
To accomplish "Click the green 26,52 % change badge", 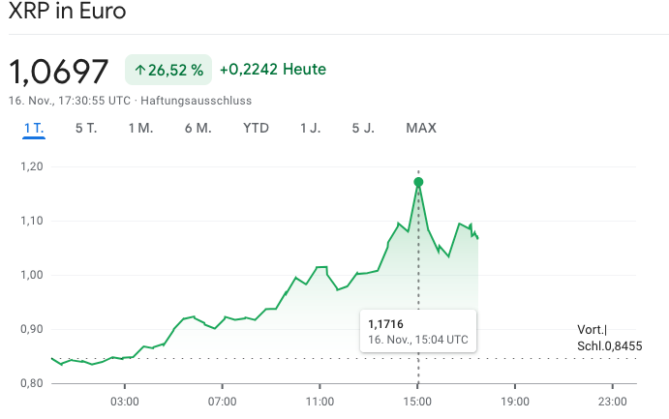I will pos(168,70).
